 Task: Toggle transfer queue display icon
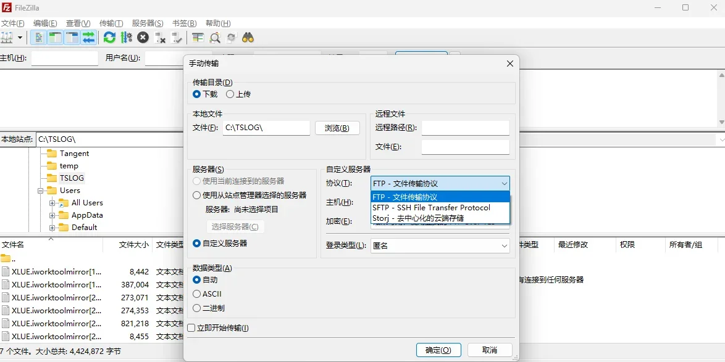coord(88,38)
